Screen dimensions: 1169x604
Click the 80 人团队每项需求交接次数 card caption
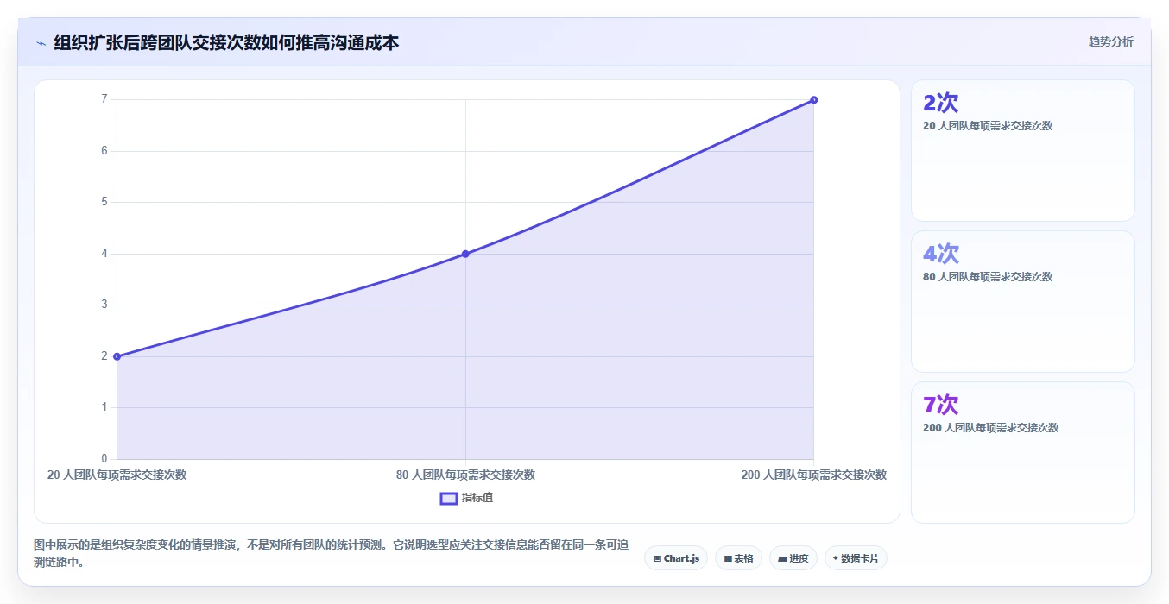[x=988, y=277]
